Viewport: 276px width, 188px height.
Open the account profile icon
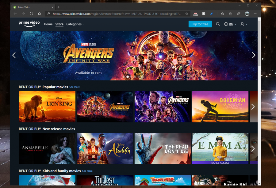[242, 24]
